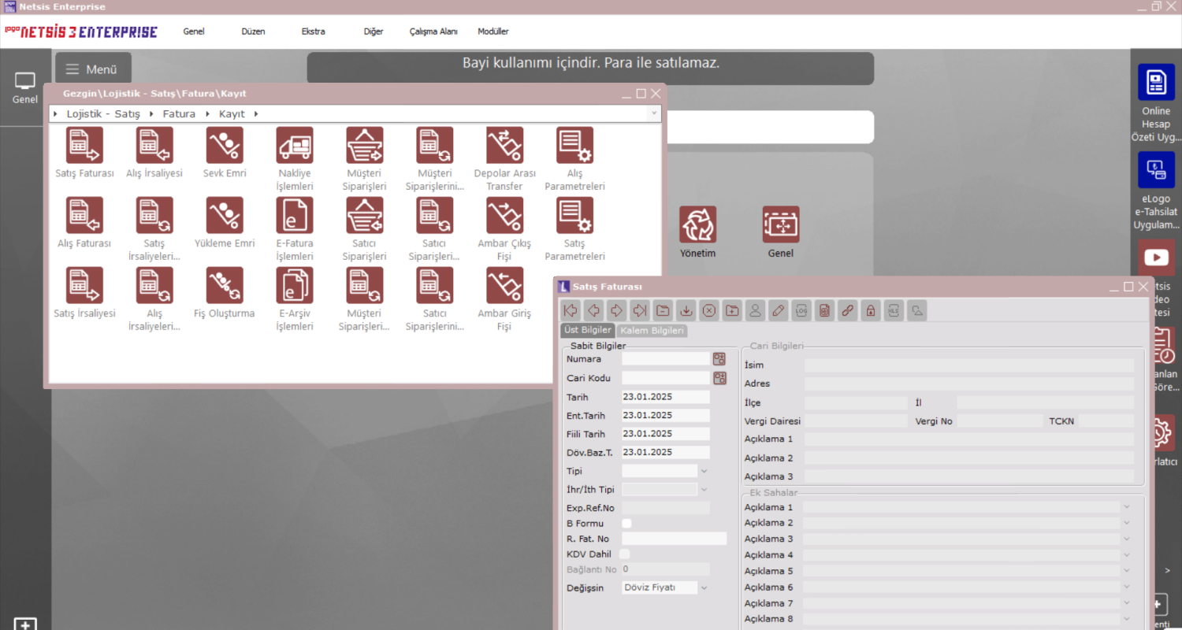Click the folder-plus new record icon
Screen dimensions: 1182x630
[732, 310]
